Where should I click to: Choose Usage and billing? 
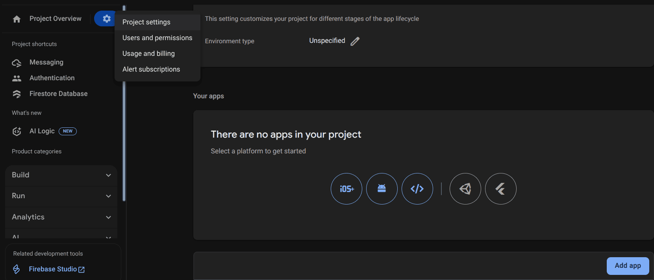pos(148,53)
